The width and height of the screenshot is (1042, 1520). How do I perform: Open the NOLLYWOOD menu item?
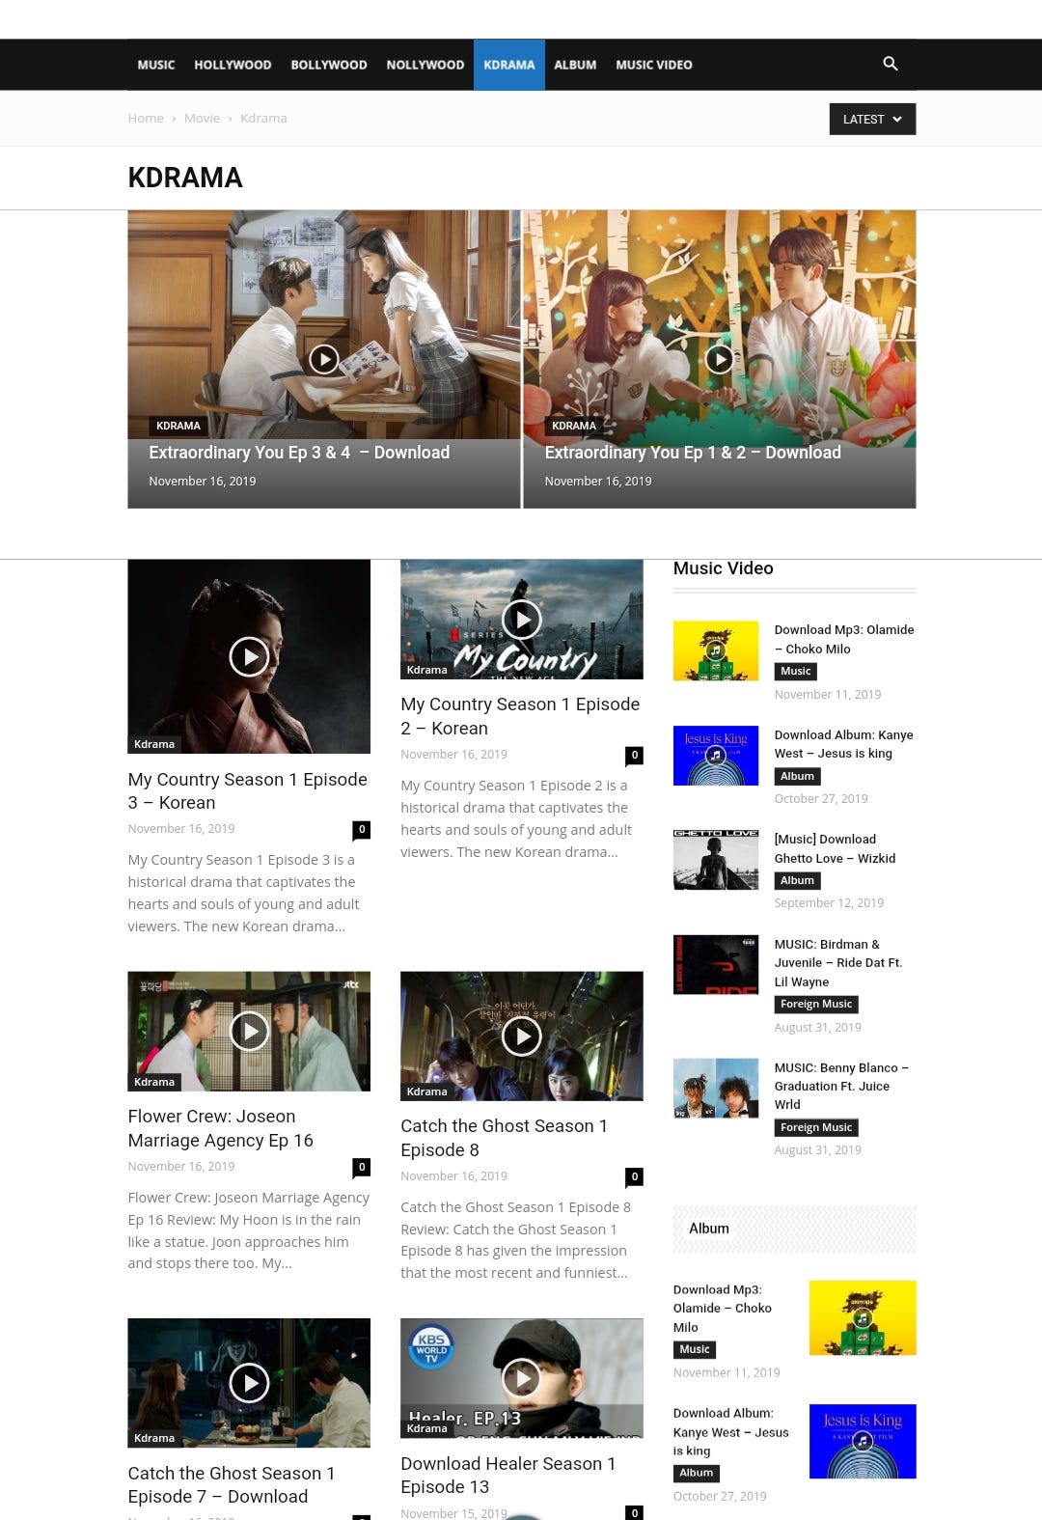coord(425,65)
